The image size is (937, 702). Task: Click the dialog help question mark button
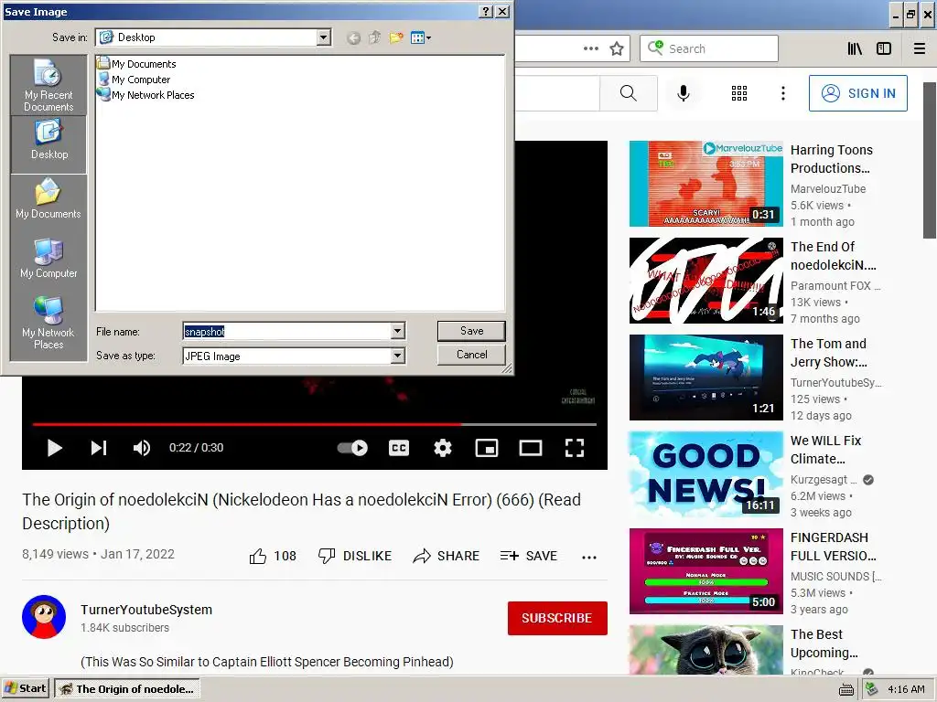[486, 11]
